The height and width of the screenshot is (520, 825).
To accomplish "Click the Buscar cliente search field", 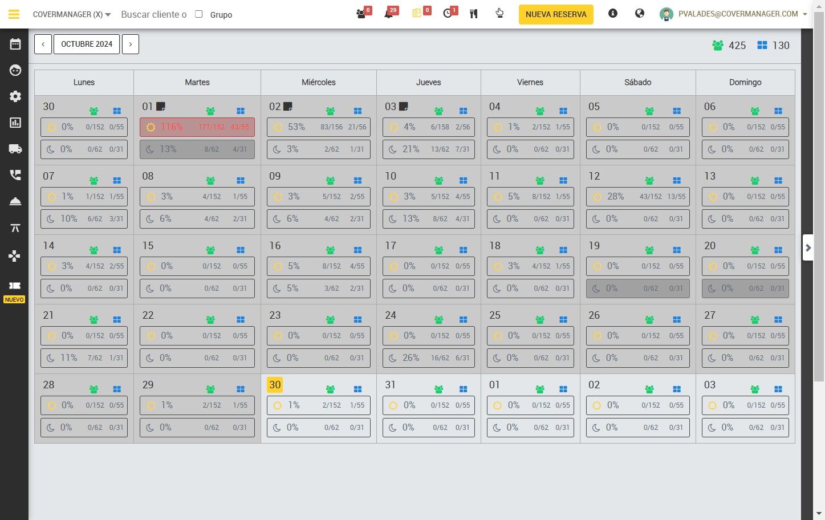I will coord(154,14).
